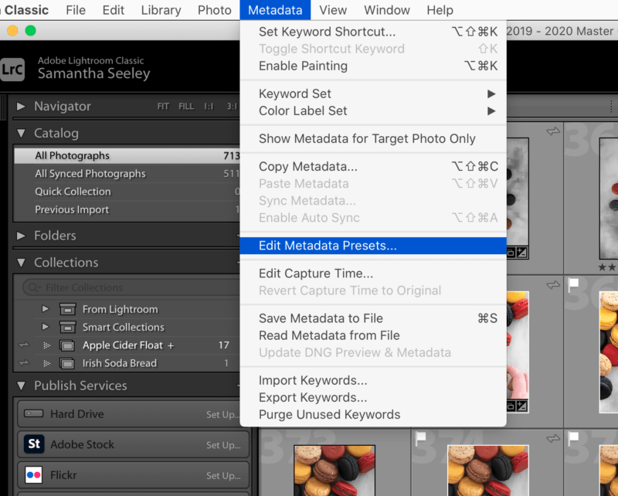This screenshot has width=618, height=496.
Task: Click the Flickr service icon
Action: tap(34, 474)
